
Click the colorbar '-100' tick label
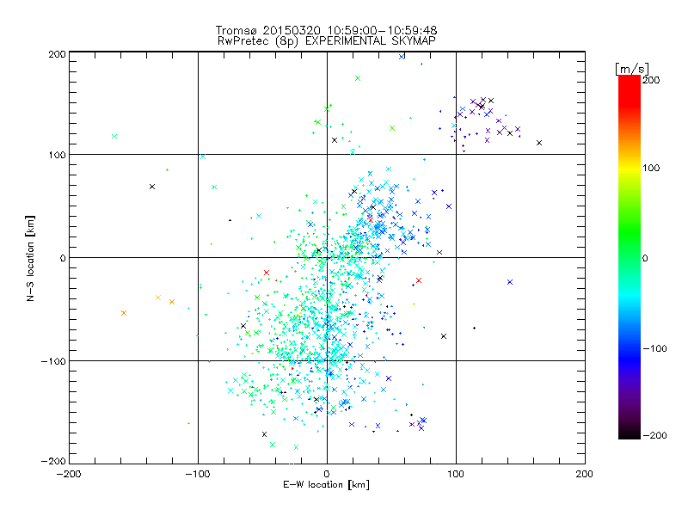point(654,348)
